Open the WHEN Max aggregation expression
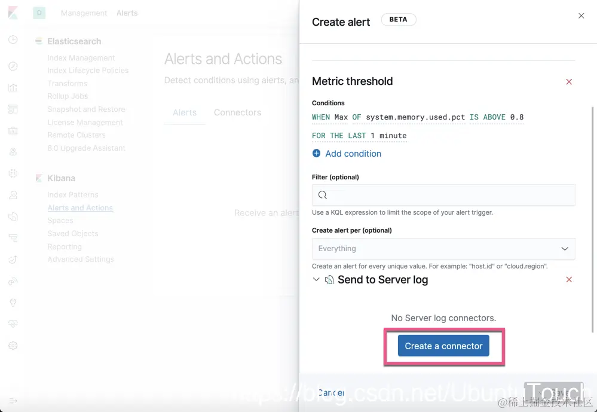The width and height of the screenshot is (597, 412). [330, 117]
